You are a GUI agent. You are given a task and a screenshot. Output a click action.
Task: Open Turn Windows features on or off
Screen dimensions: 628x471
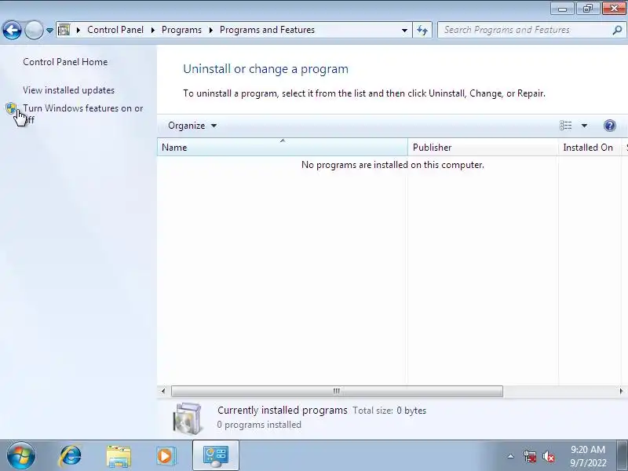83,114
